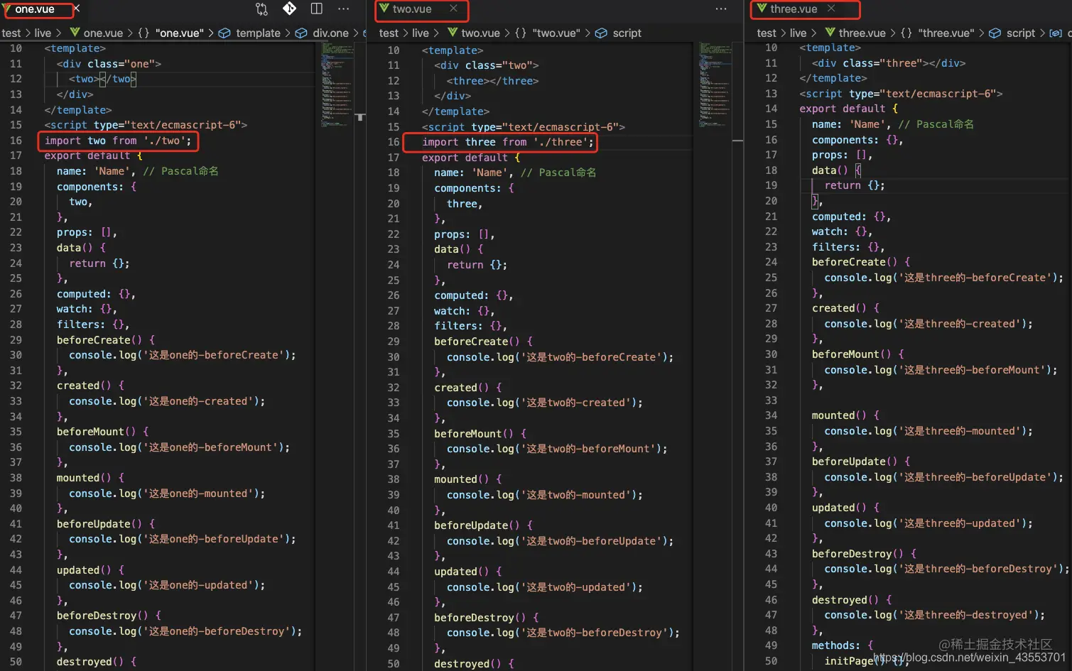
Task: Click 'methods: {' in three.vue
Action: point(843,645)
